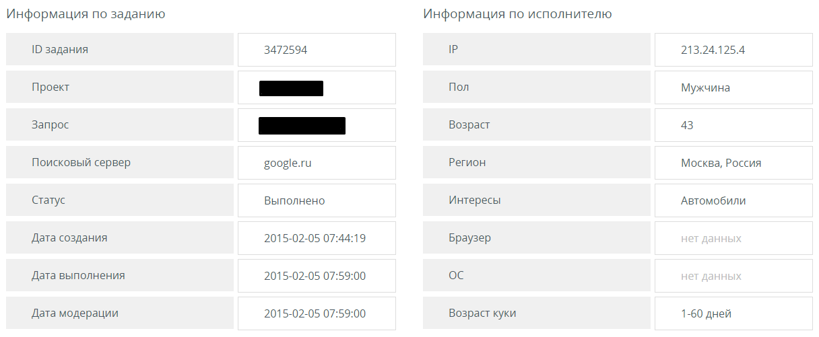Click the Возраст куки label
Screen dimensions: 819x337
click(482, 313)
